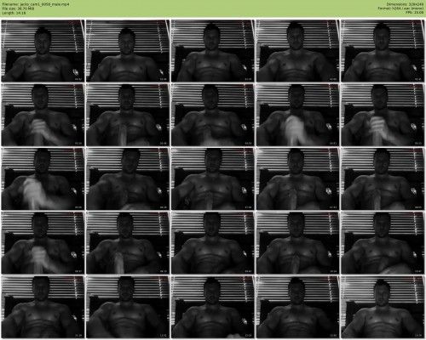Click the File size line in header
426x340 pixels.
click(x=18, y=8)
